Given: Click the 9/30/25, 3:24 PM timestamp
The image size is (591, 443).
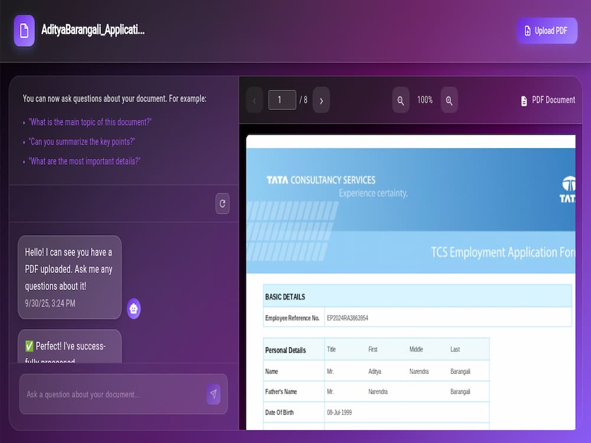Looking at the screenshot, I should click(x=50, y=303).
